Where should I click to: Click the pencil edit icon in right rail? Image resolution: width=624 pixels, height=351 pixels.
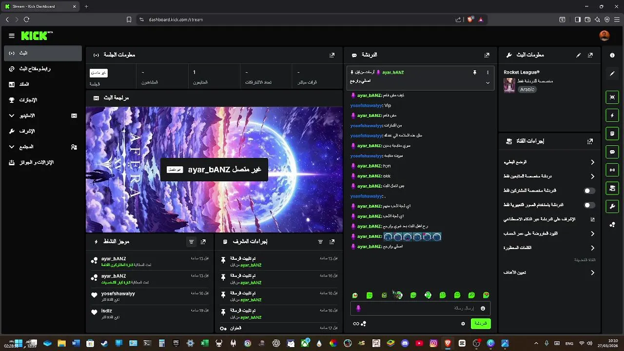coord(612,74)
